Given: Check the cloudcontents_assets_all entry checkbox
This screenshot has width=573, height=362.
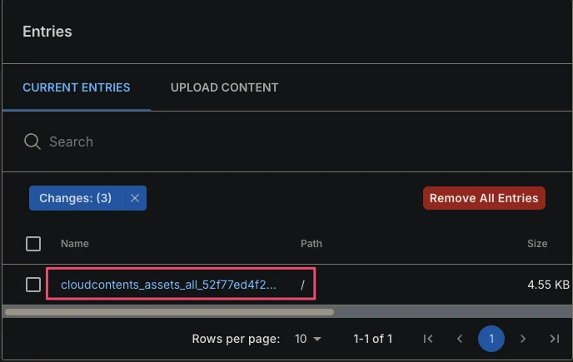Looking at the screenshot, I should coord(33,285).
